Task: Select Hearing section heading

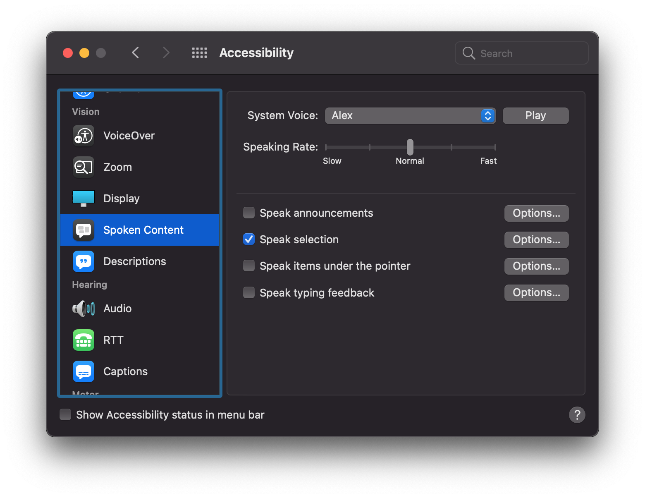Action: (x=89, y=284)
